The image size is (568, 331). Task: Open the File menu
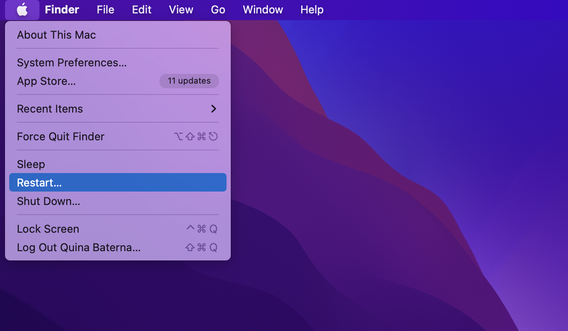[x=105, y=10]
